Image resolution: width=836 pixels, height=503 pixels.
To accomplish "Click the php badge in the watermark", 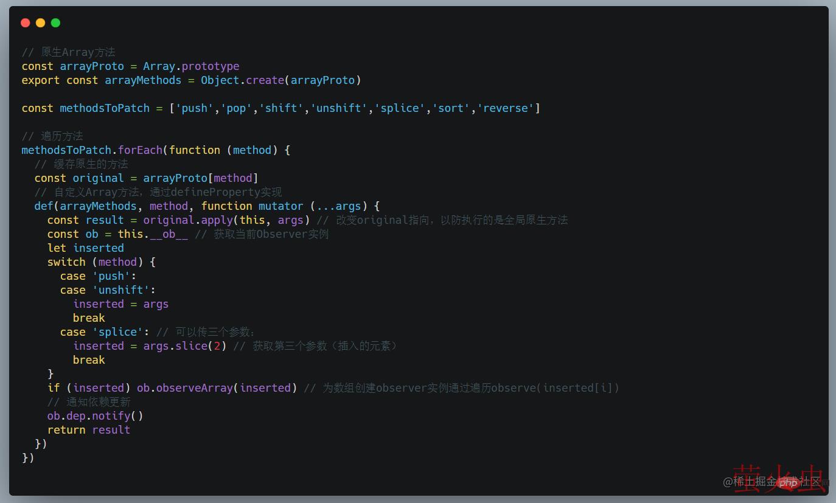I will coord(788,483).
